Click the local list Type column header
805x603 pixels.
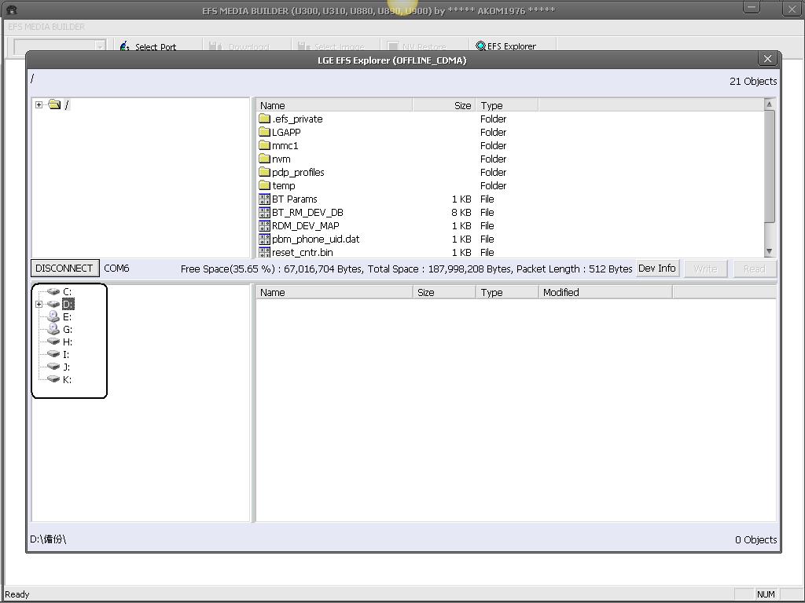507,292
